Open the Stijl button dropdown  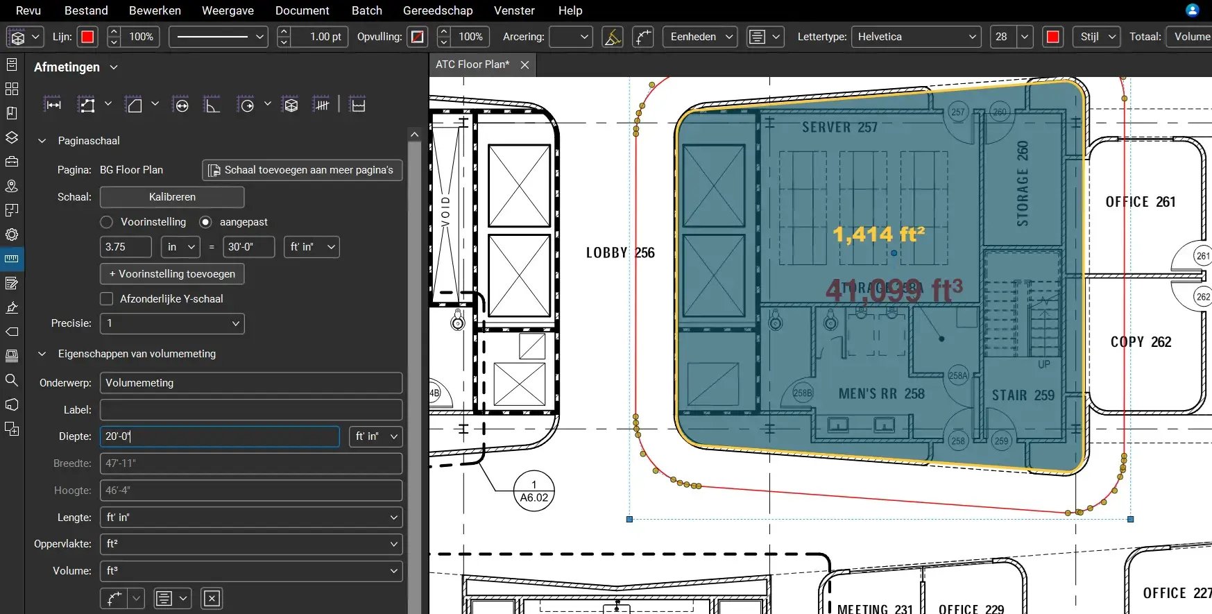pyautogui.click(x=1097, y=37)
